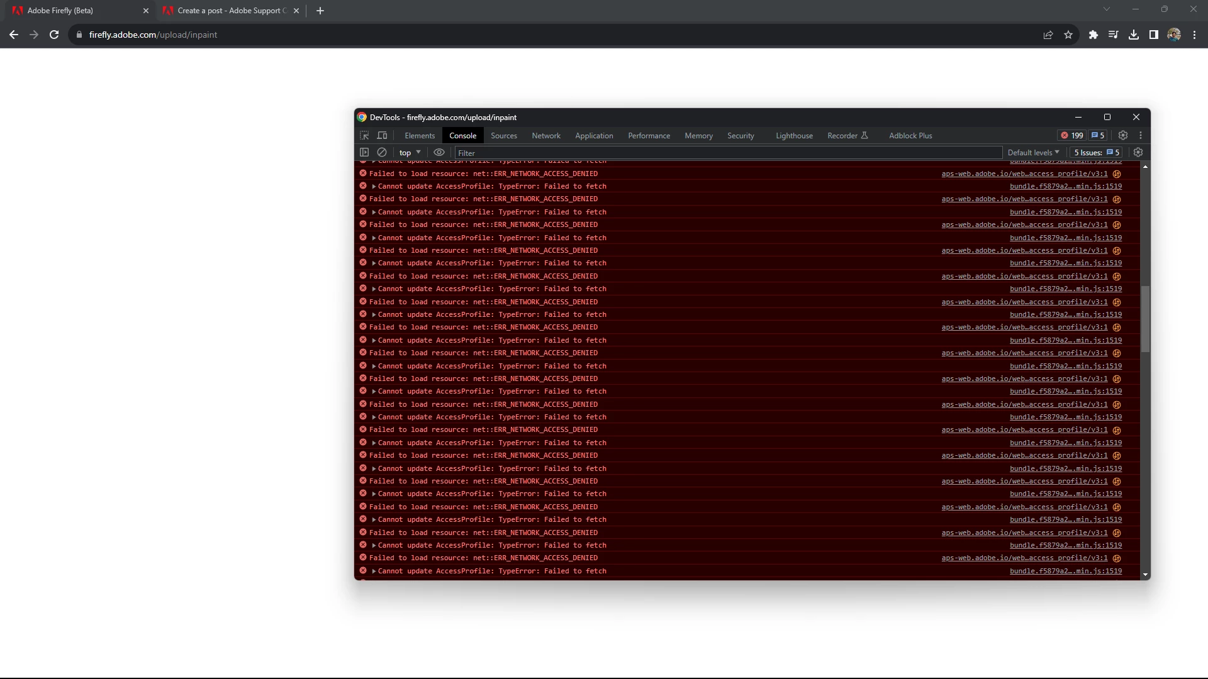The image size is (1208, 679).
Task: Toggle the device toolbar icon
Action: click(382, 135)
